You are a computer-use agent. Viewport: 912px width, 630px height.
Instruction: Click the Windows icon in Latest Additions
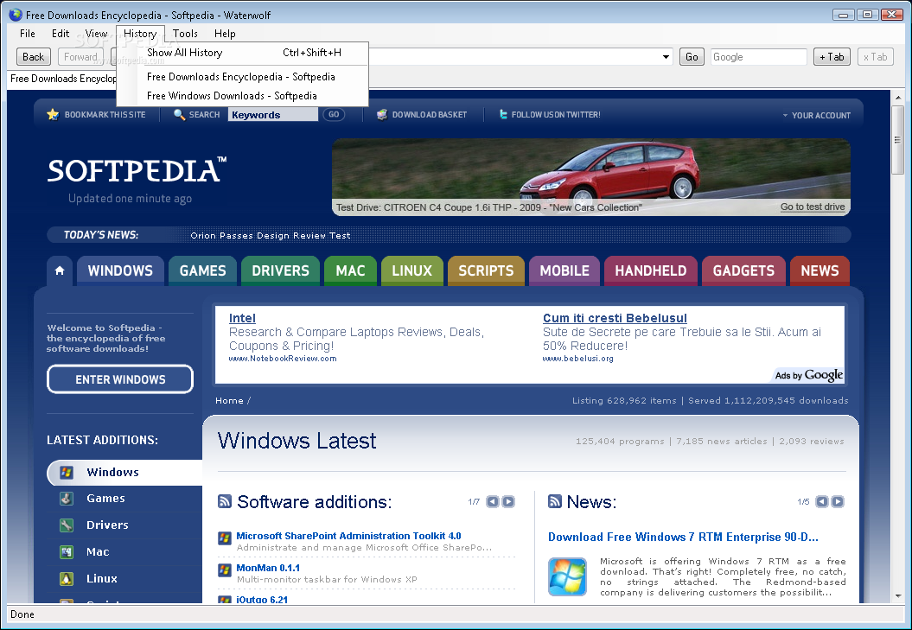(67, 473)
